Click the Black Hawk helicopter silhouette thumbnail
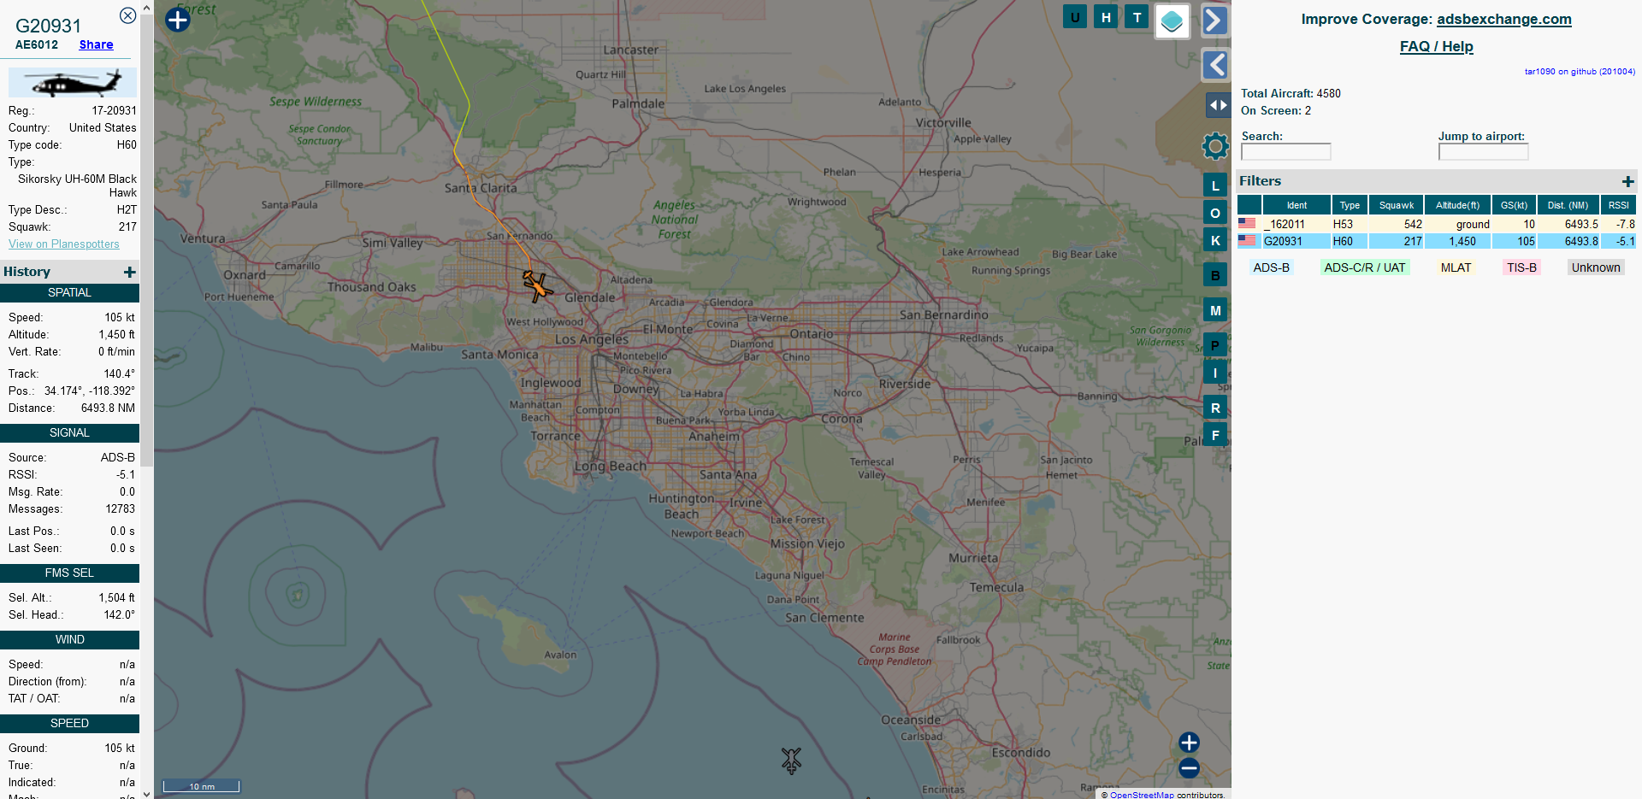Screen dimensions: 1642x799 (73, 83)
